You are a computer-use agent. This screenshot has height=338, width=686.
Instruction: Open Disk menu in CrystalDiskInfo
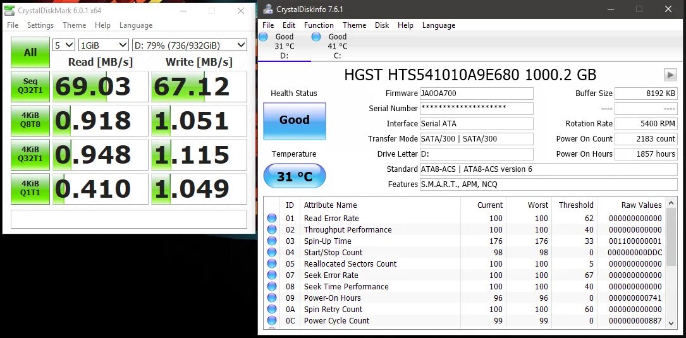coord(382,25)
